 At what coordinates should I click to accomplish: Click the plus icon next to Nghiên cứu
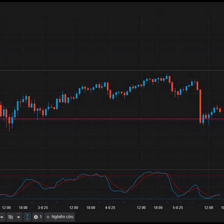pos(48,217)
